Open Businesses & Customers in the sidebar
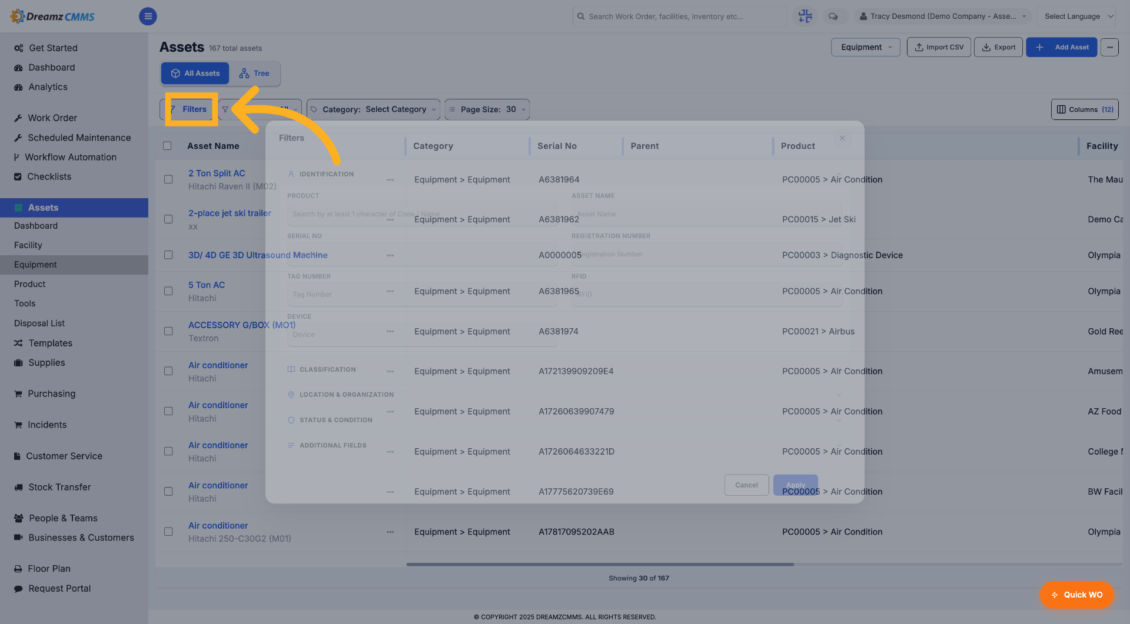 point(81,538)
